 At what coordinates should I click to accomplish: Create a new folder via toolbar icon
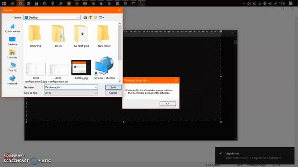click(95, 18)
